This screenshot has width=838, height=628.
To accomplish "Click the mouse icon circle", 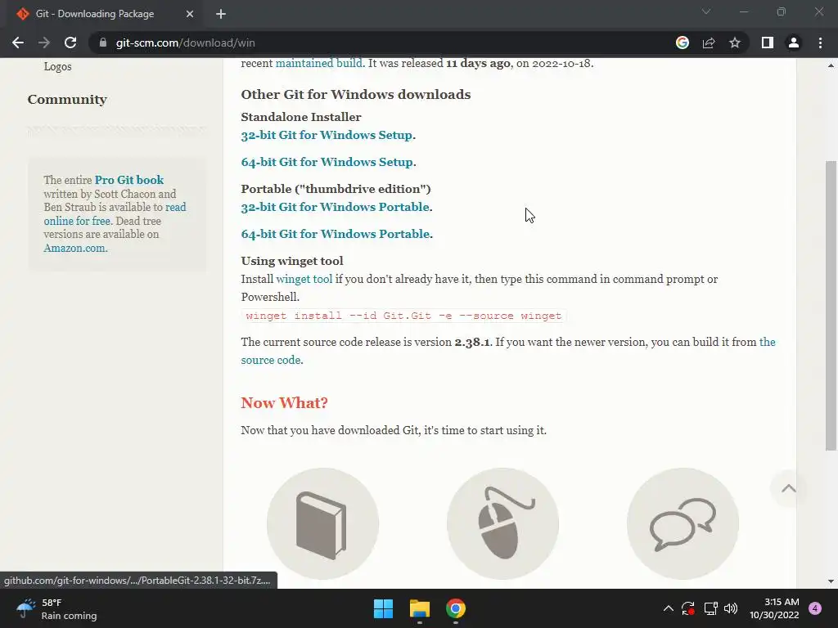I will [503, 524].
